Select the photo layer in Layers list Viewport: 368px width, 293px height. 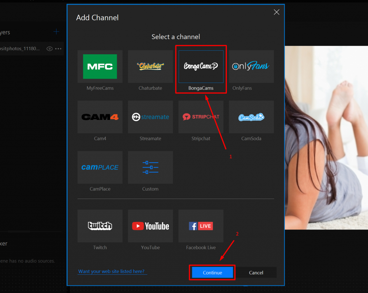[x=32, y=48]
